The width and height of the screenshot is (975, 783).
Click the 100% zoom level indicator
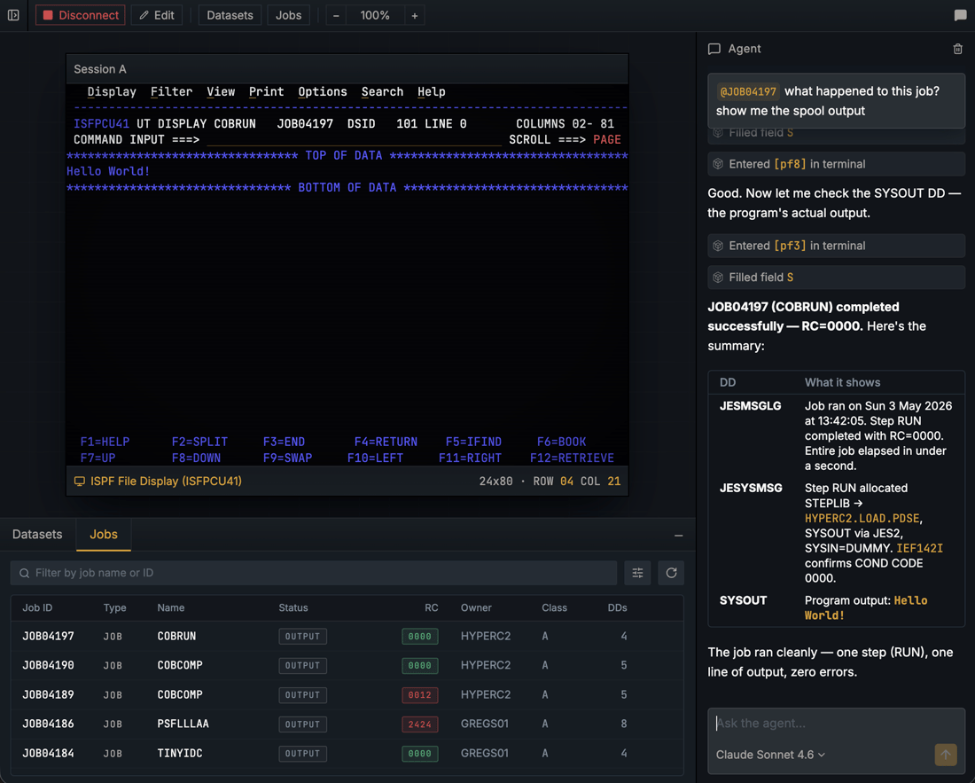(375, 15)
